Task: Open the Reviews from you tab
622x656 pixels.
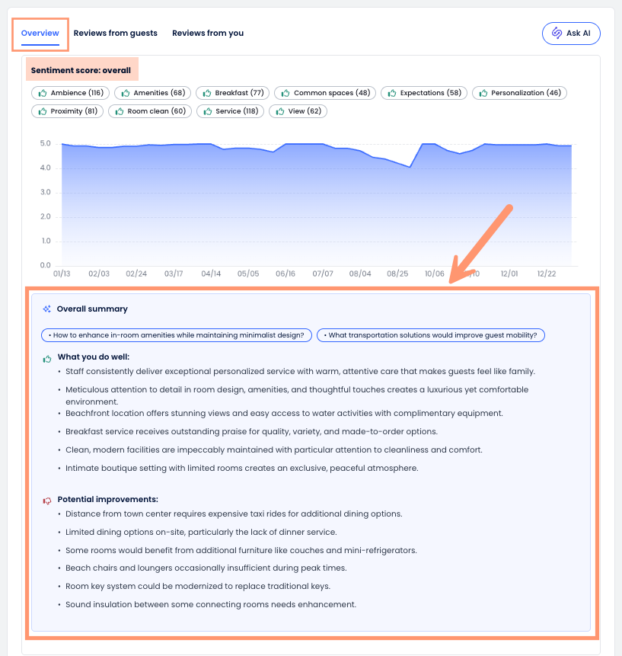Action: (x=208, y=34)
